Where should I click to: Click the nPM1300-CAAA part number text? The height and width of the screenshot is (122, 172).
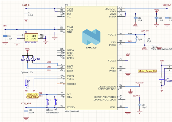click(x=72, y=111)
